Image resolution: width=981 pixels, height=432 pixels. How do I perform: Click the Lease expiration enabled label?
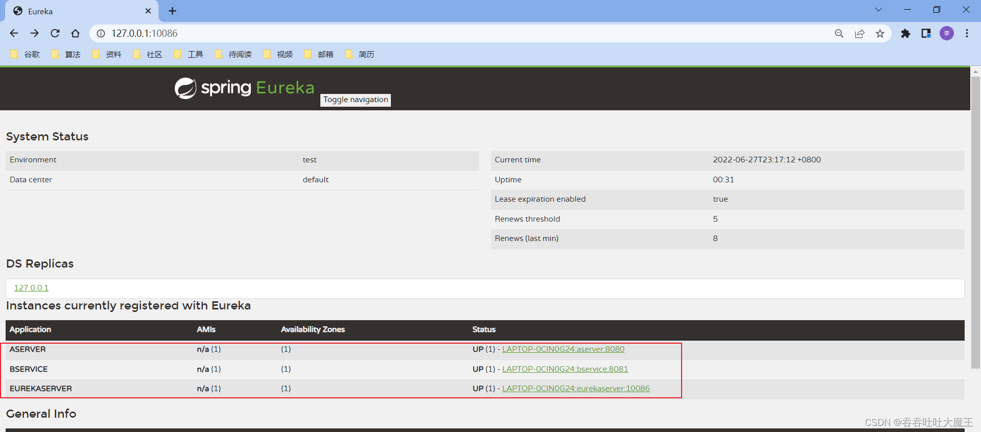click(x=540, y=199)
